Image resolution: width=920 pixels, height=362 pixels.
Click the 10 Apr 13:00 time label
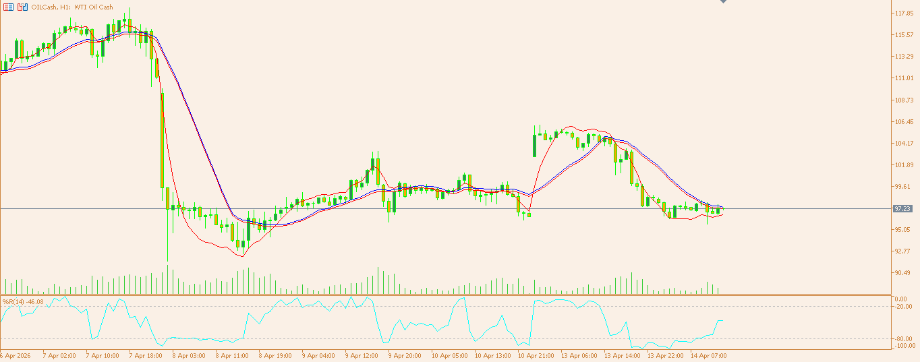tap(492, 355)
